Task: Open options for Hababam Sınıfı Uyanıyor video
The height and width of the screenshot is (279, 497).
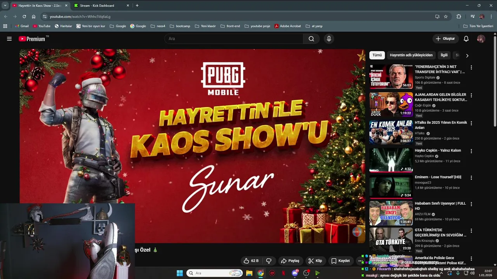Action: coord(471,204)
